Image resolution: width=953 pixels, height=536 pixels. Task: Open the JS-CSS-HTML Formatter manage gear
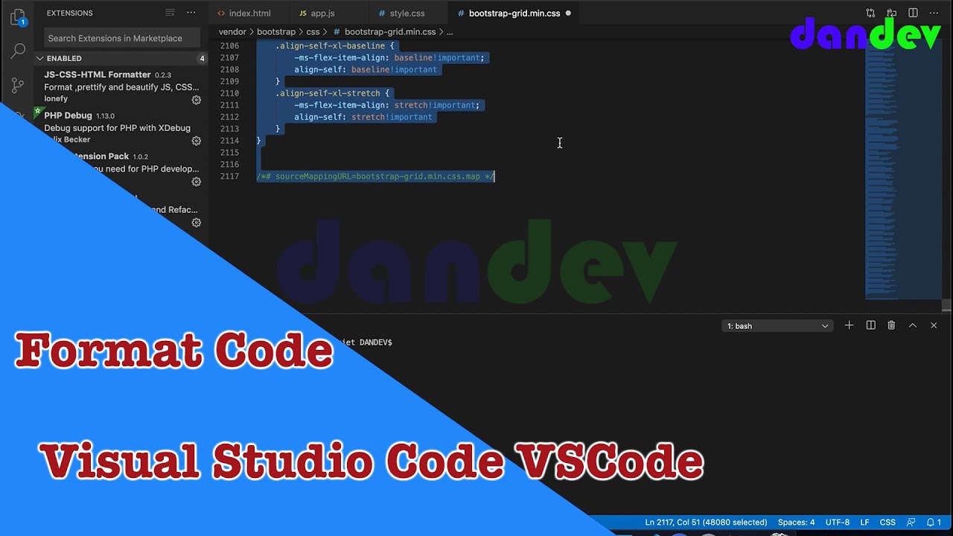197,100
